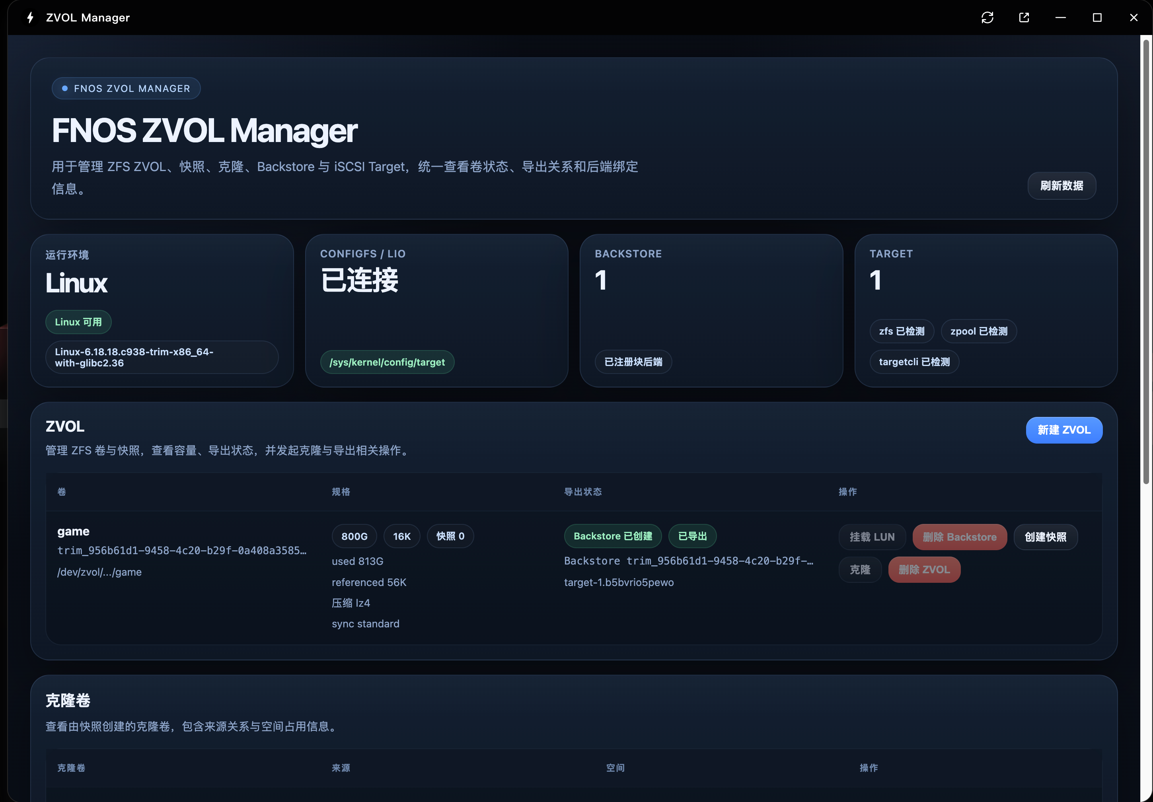Minimize the ZVOL Manager window
Screen dimensions: 1153x802
pos(1061,18)
